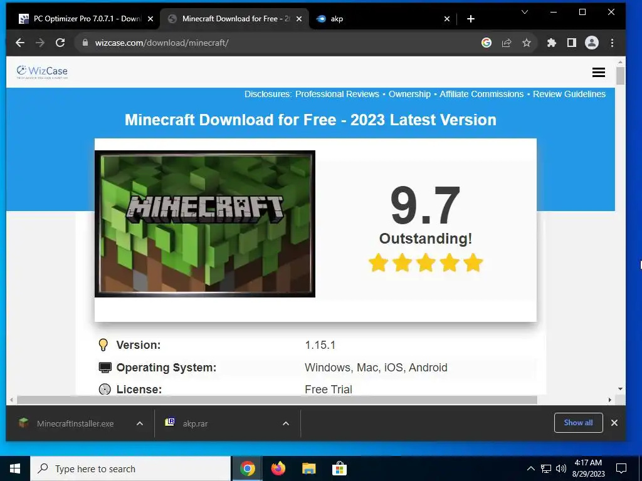Click the Google icon in address bar
Screen dimensions: 642x481
coord(487,43)
